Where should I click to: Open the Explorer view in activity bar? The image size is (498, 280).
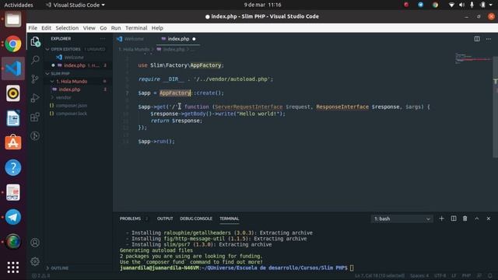35,41
